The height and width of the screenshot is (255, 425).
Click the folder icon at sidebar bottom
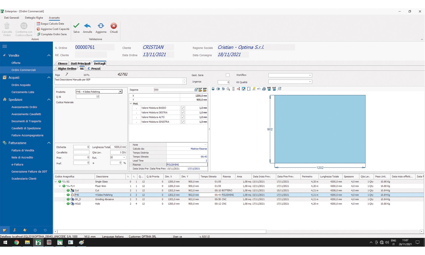tap(5, 230)
